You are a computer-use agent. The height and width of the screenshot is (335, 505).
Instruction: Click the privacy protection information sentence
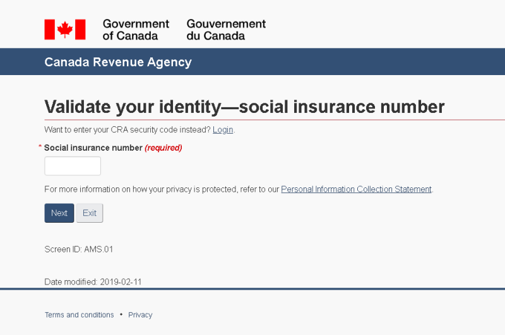click(x=161, y=189)
